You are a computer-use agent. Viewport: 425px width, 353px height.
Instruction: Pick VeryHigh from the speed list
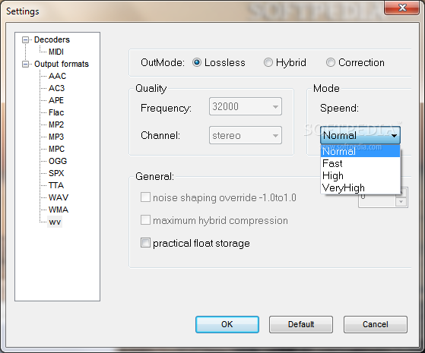click(360, 188)
